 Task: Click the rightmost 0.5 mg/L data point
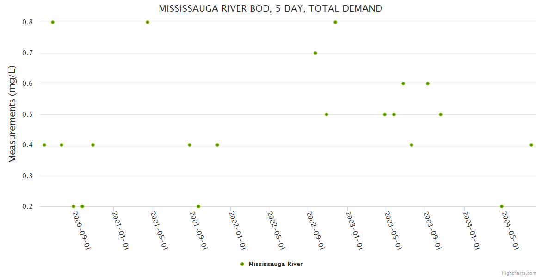[441, 114]
